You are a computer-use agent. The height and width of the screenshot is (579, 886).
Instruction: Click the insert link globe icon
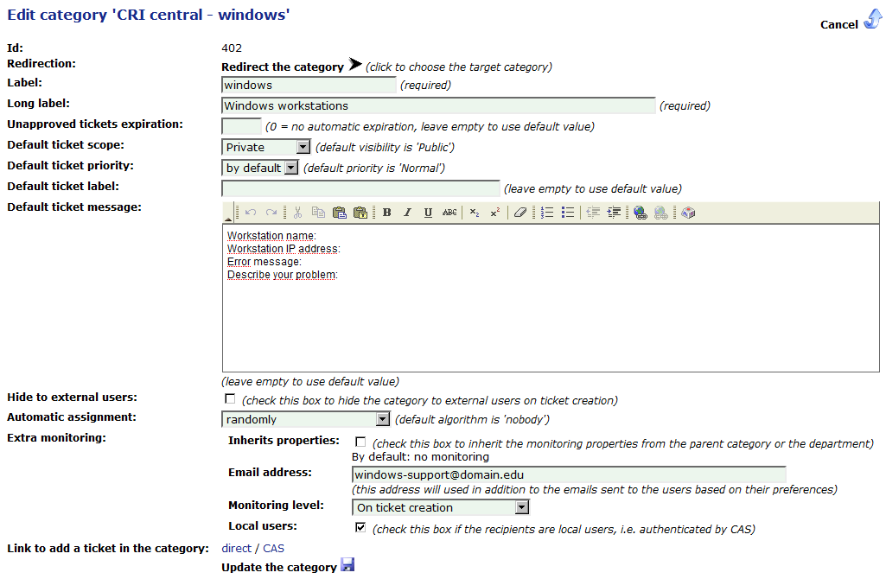point(640,213)
